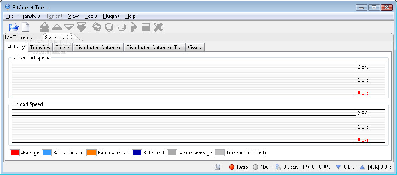Stop the torrent with the square icon
Viewport: 397px width, 175px height.
tap(146, 27)
